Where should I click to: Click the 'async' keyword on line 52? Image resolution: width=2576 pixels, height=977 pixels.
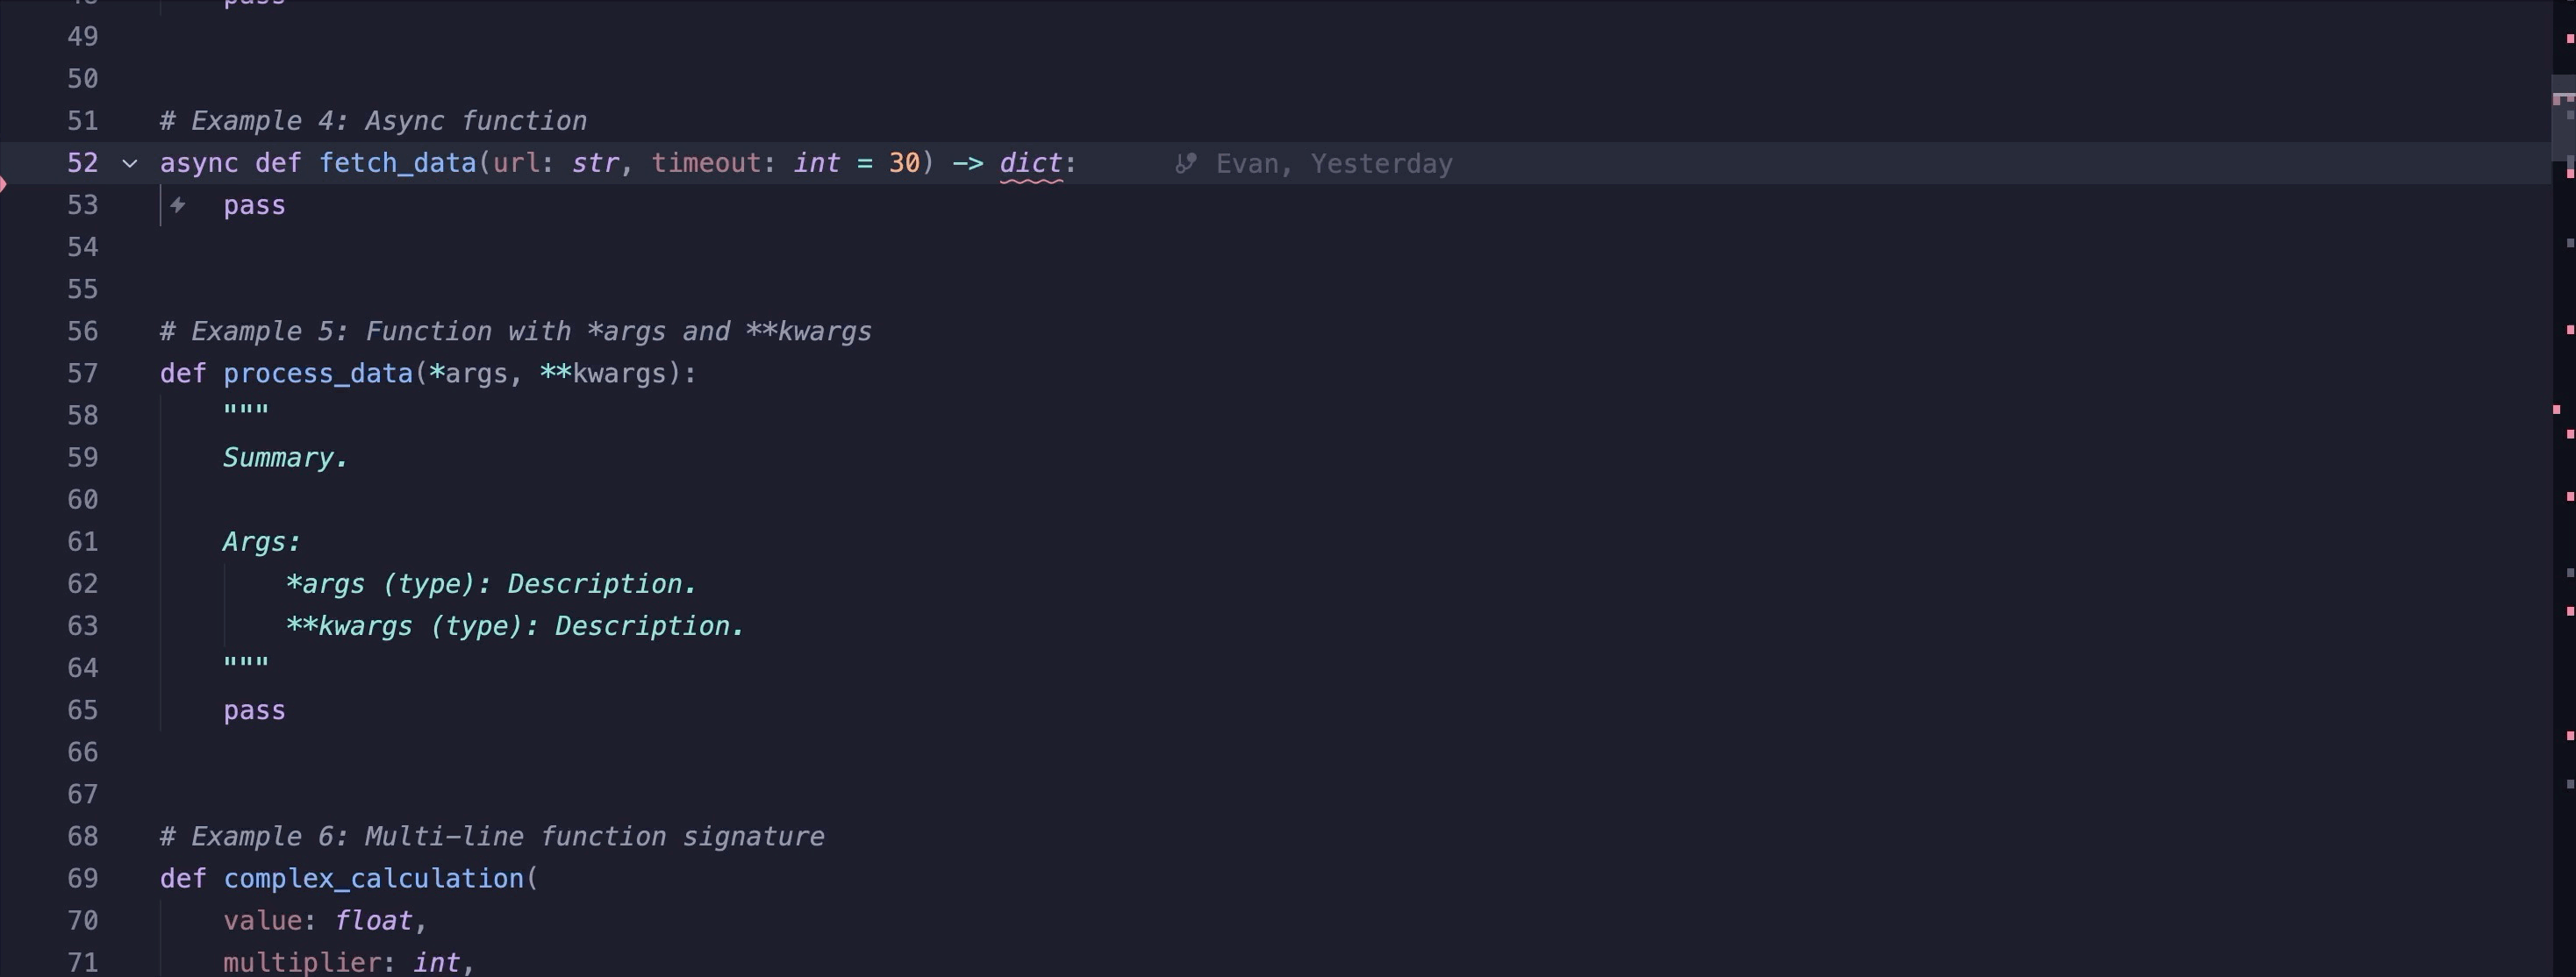click(x=199, y=163)
